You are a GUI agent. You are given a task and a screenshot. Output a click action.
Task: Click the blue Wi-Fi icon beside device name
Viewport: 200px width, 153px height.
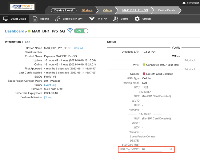coord(70,31)
